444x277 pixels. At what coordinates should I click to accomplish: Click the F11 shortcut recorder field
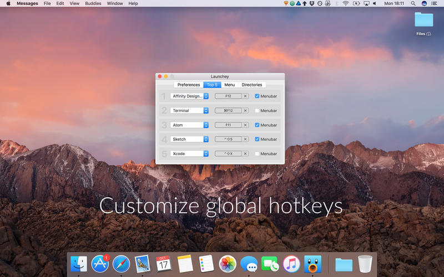228,125
